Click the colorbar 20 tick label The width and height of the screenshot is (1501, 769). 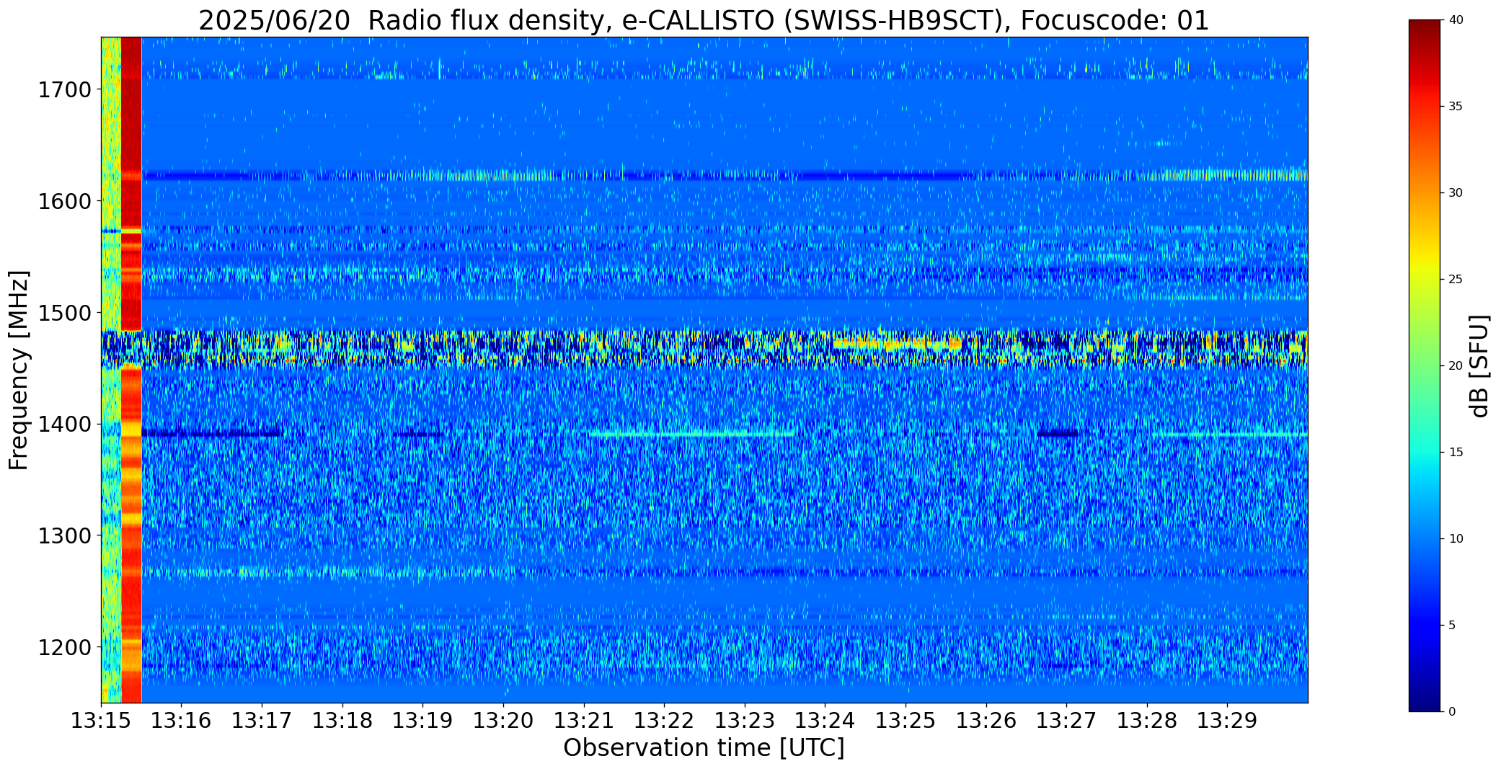[1456, 366]
